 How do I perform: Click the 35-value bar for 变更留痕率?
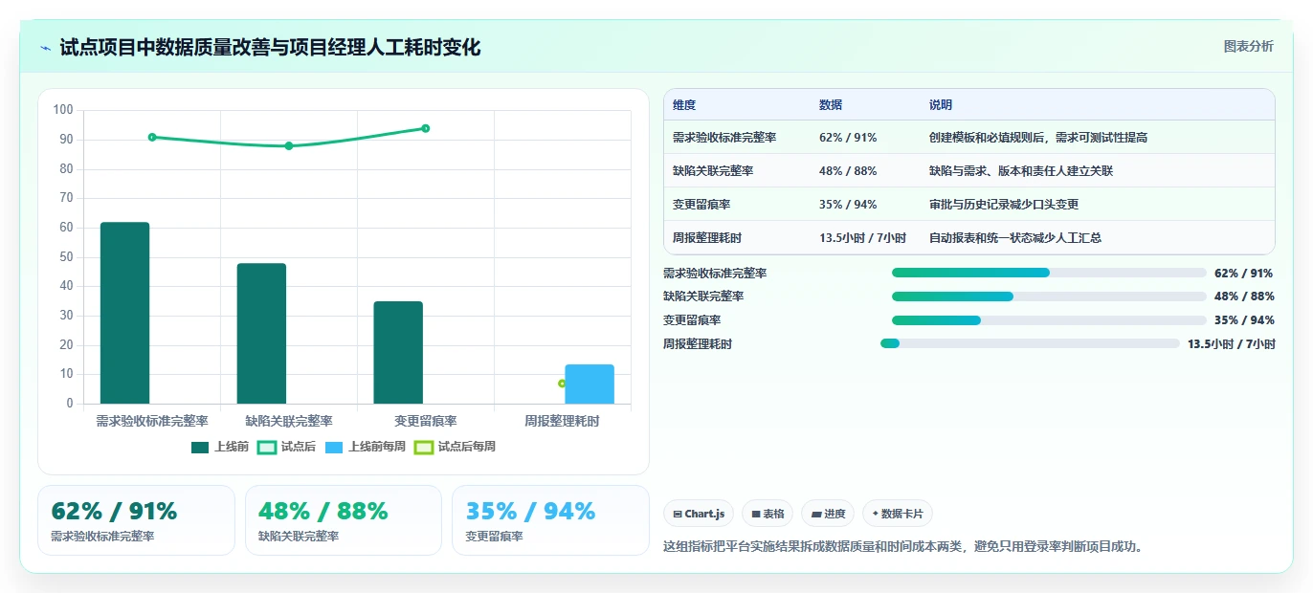pyautogui.click(x=398, y=352)
